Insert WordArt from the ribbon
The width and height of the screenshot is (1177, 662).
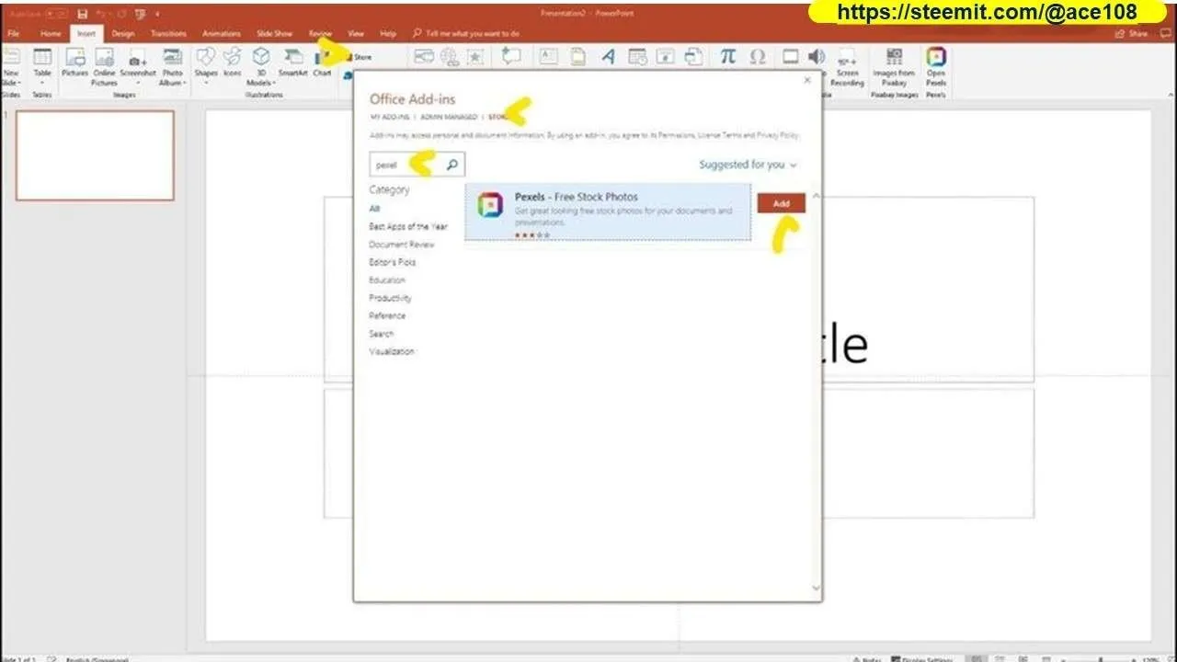(x=609, y=57)
